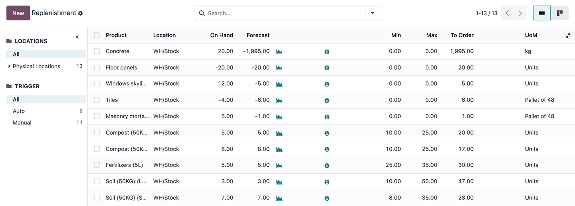The width and height of the screenshot is (575, 206).
Task: Filter by Auto trigger
Action: [19, 111]
